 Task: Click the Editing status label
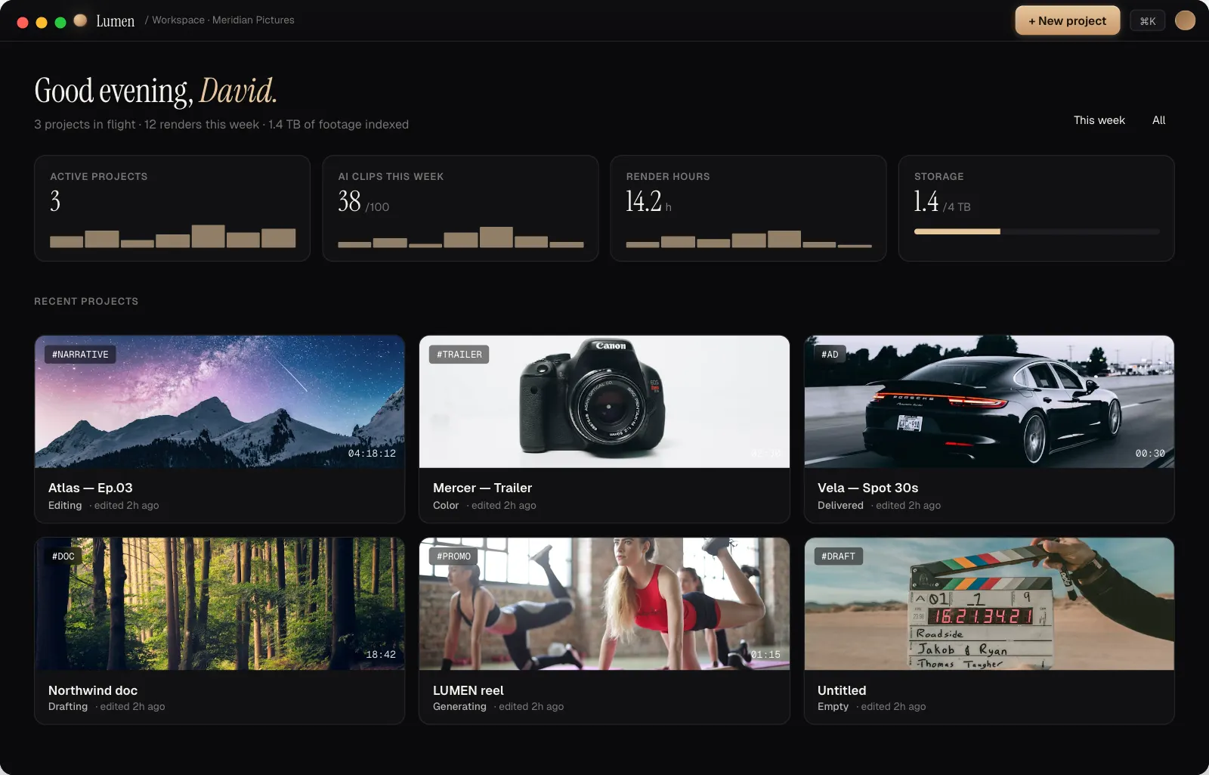coord(65,506)
